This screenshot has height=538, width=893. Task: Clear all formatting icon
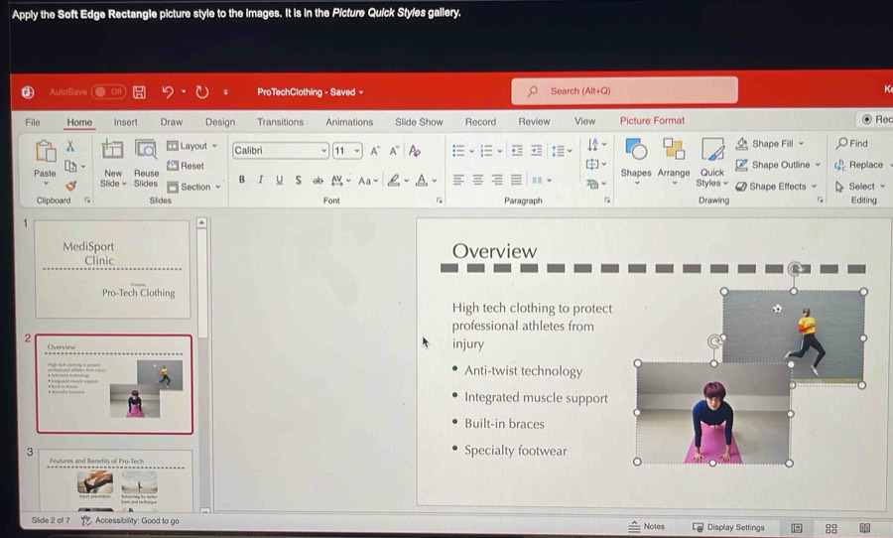[415, 151]
